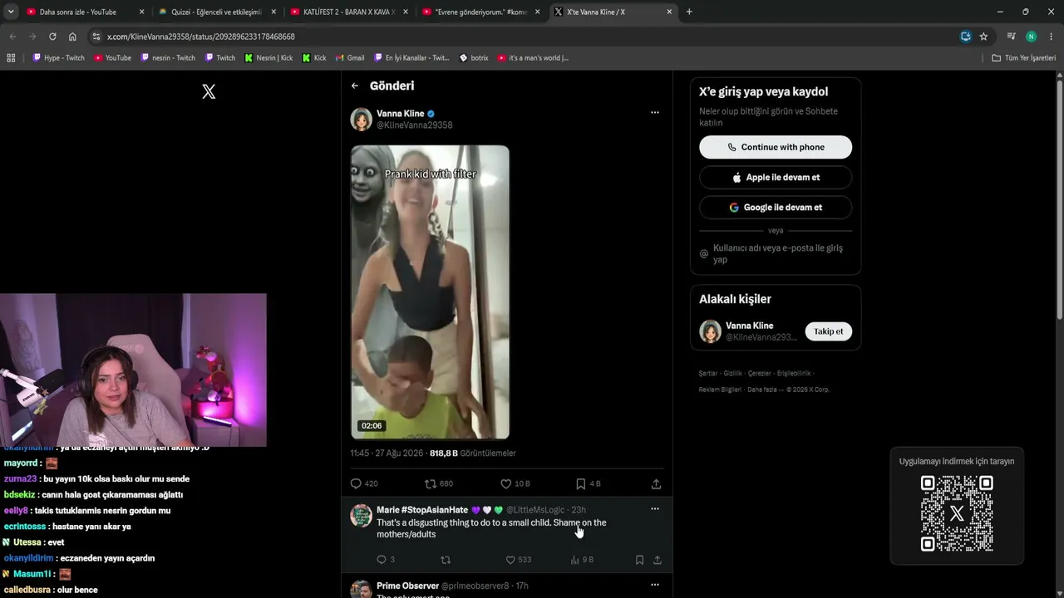Open the botrix bookmark
The height and width of the screenshot is (598, 1064).
474,58
